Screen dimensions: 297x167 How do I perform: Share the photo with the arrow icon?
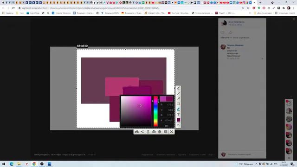pyautogui.click(x=230, y=32)
